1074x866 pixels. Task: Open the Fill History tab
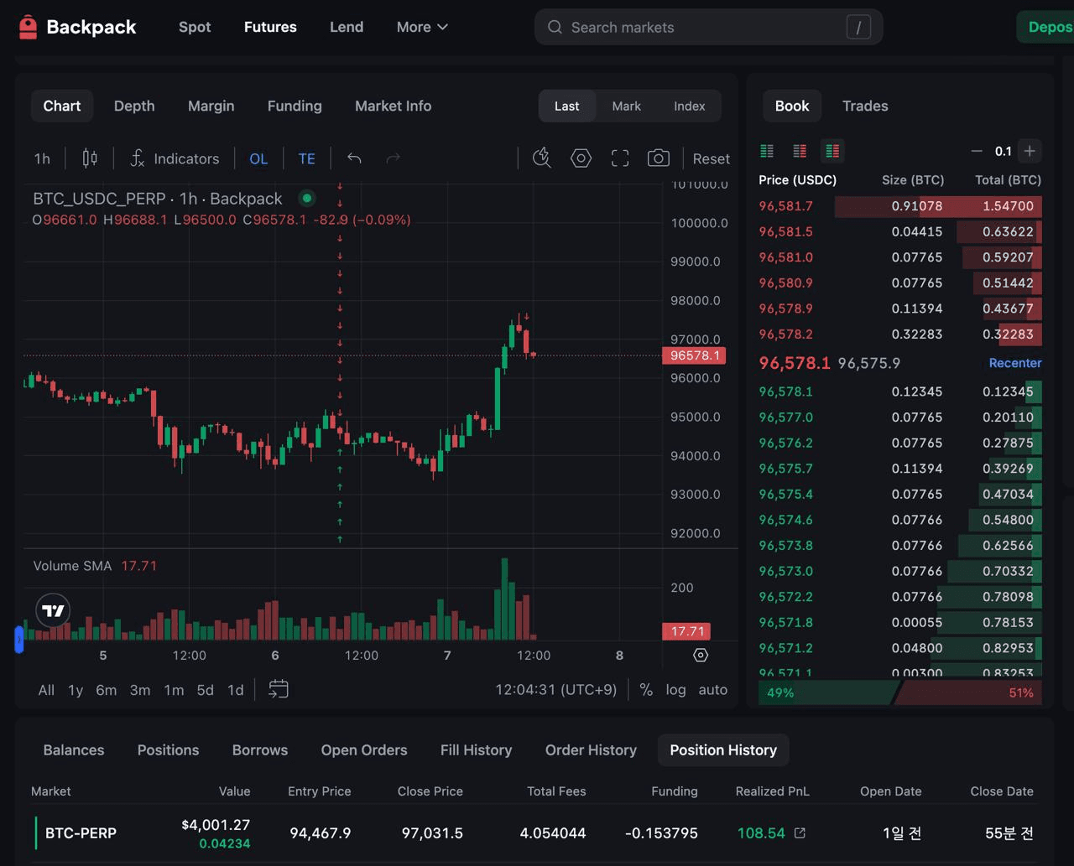click(476, 749)
